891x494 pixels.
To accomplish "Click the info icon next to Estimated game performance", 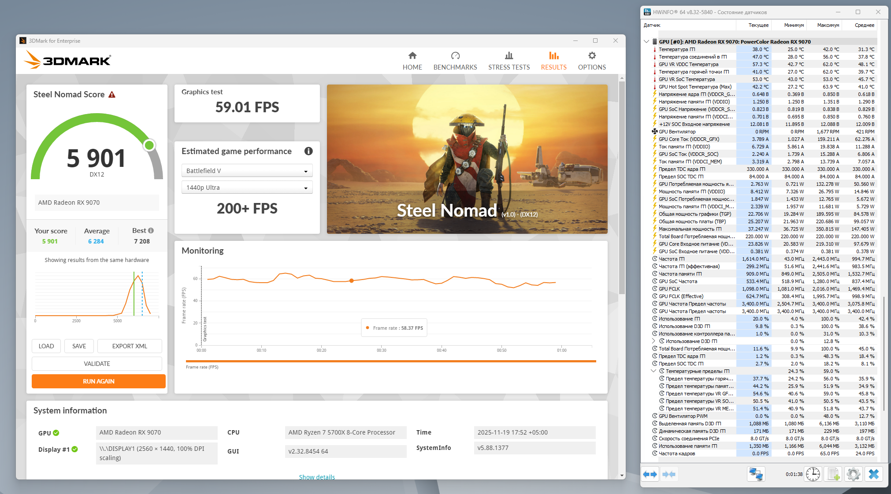I will pyautogui.click(x=308, y=151).
